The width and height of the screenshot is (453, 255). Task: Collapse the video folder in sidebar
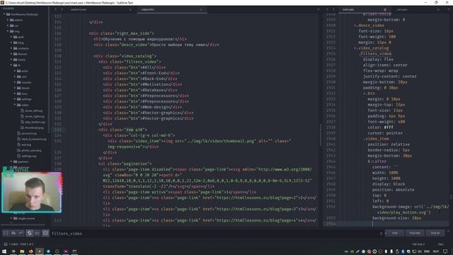tap(15, 105)
